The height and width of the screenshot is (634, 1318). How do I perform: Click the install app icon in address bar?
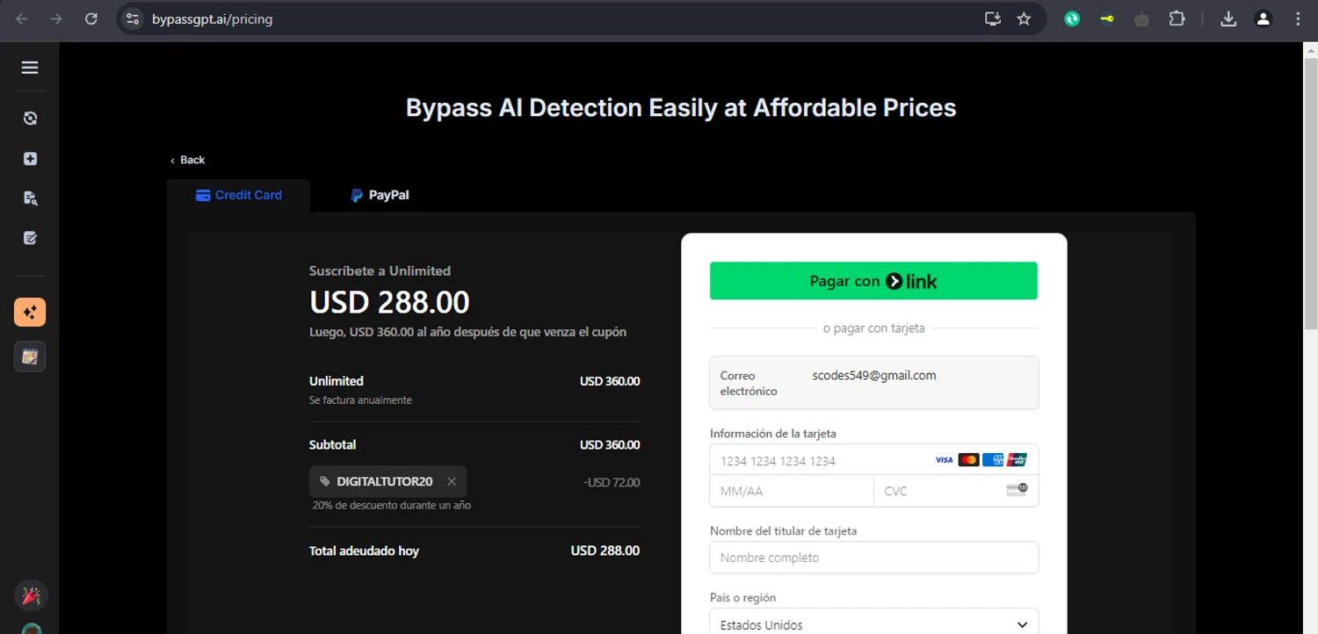[993, 18]
